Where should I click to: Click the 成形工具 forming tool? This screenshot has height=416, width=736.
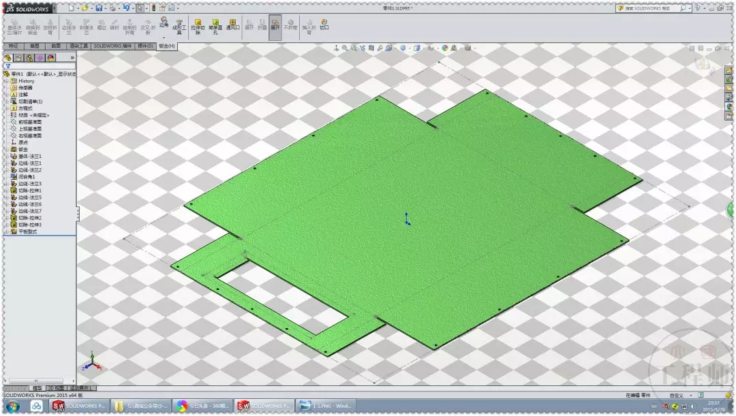point(179,27)
